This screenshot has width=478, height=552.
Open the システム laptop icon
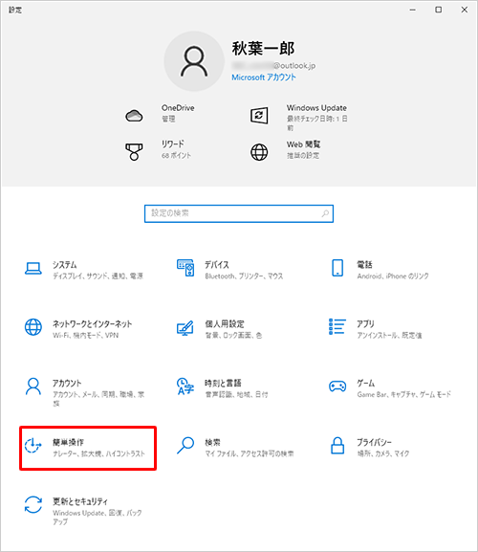click(33, 268)
